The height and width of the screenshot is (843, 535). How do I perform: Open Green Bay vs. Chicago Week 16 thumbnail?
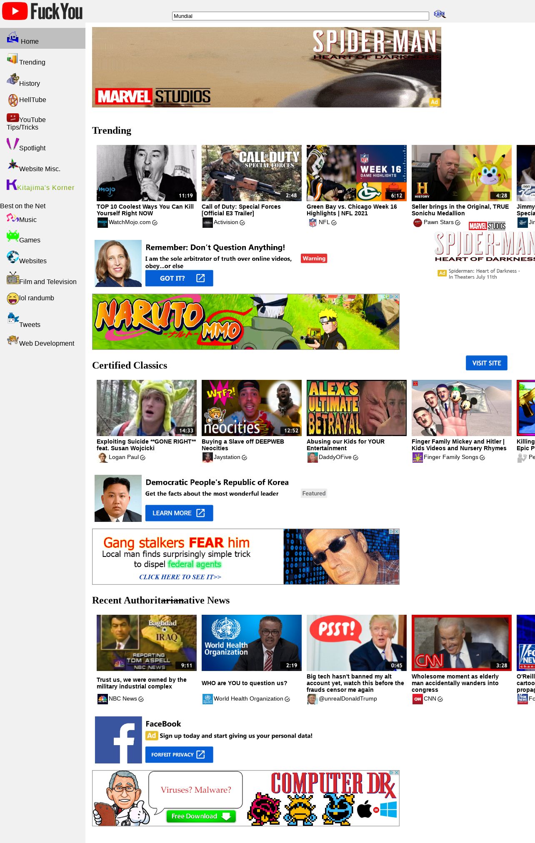357,173
